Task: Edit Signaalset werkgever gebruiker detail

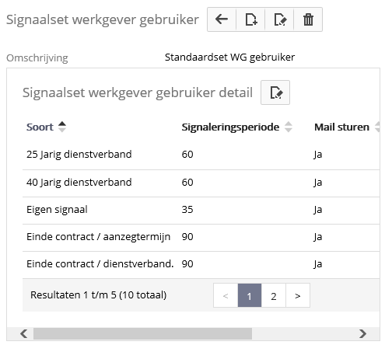Action: pos(275,92)
